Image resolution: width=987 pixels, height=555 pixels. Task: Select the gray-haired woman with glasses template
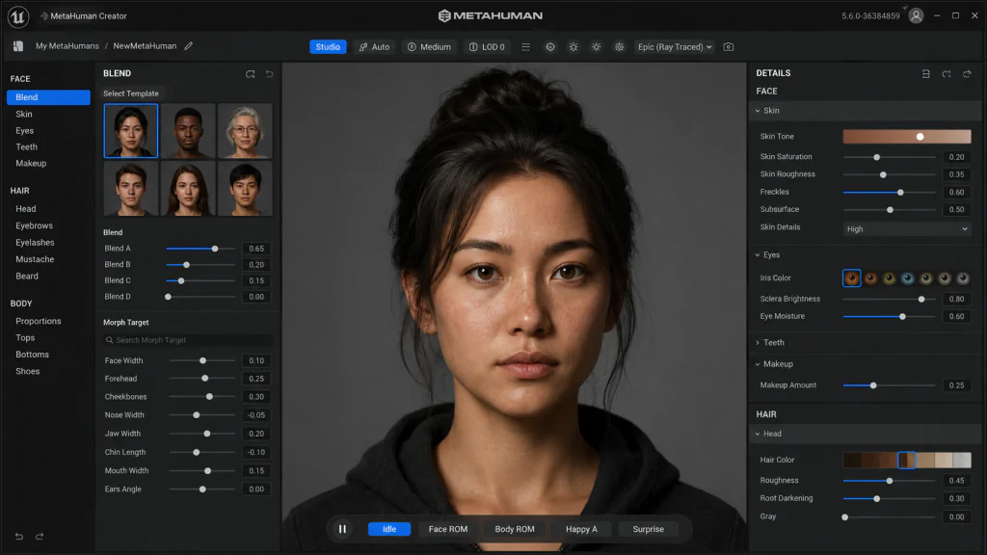pos(245,131)
